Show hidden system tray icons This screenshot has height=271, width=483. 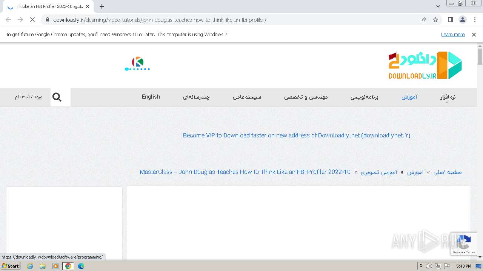point(421,266)
